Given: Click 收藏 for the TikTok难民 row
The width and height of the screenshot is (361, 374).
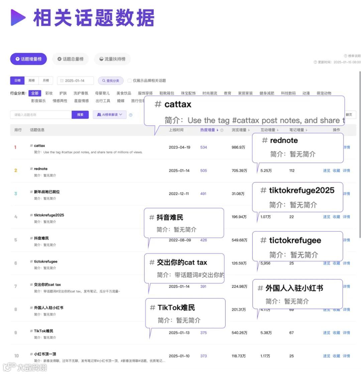Looking at the screenshot, I should 336,333.
